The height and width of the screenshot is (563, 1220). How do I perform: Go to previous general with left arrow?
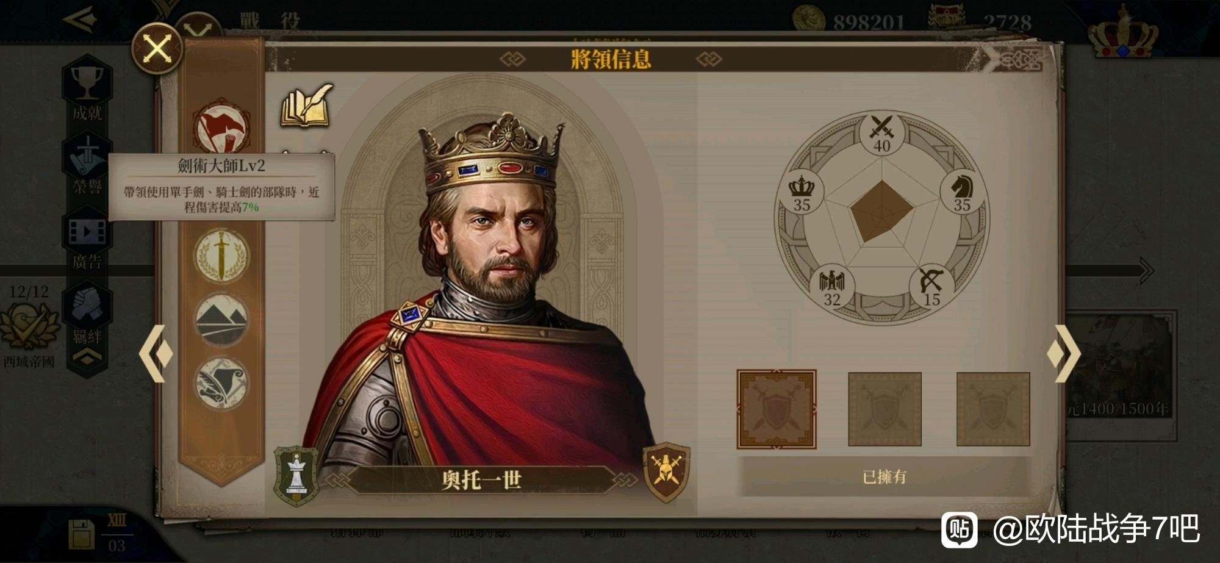[x=156, y=353]
